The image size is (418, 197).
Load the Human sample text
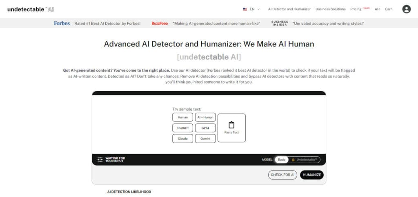pyautogui.click(x=182, y=117)
